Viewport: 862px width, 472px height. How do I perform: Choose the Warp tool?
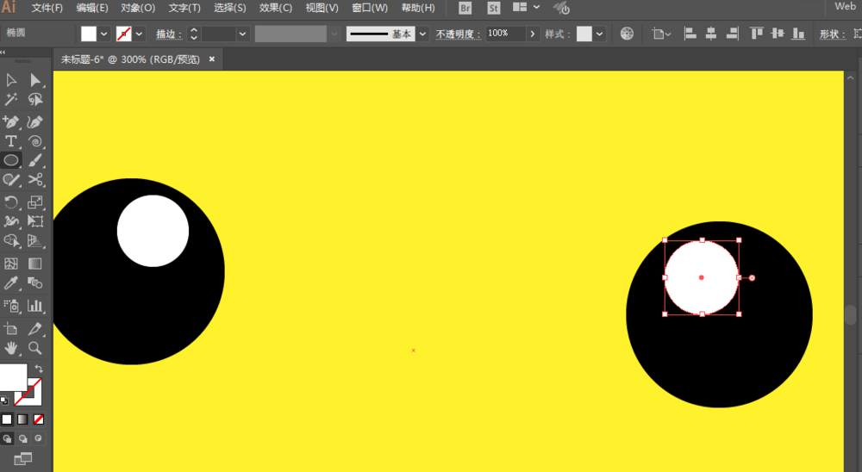click(11, 221)
